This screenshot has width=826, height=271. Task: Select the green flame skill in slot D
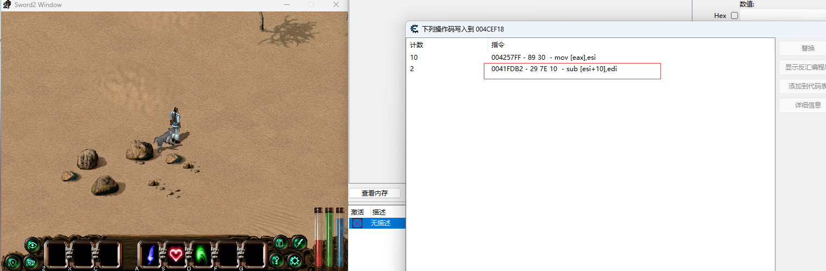(x=201, y=254)
